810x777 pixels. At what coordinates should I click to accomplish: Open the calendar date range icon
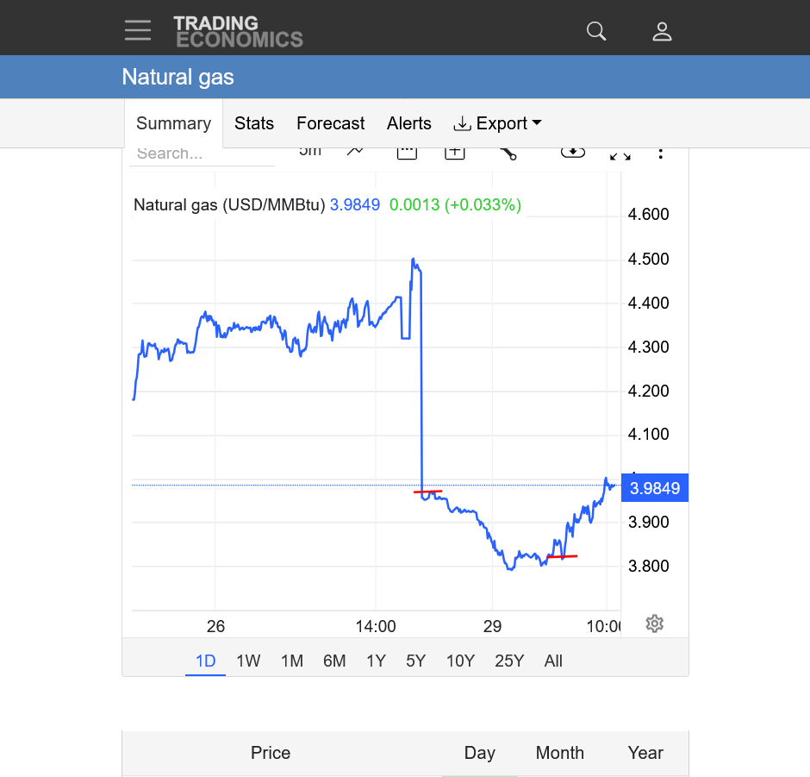pos(407,153)
